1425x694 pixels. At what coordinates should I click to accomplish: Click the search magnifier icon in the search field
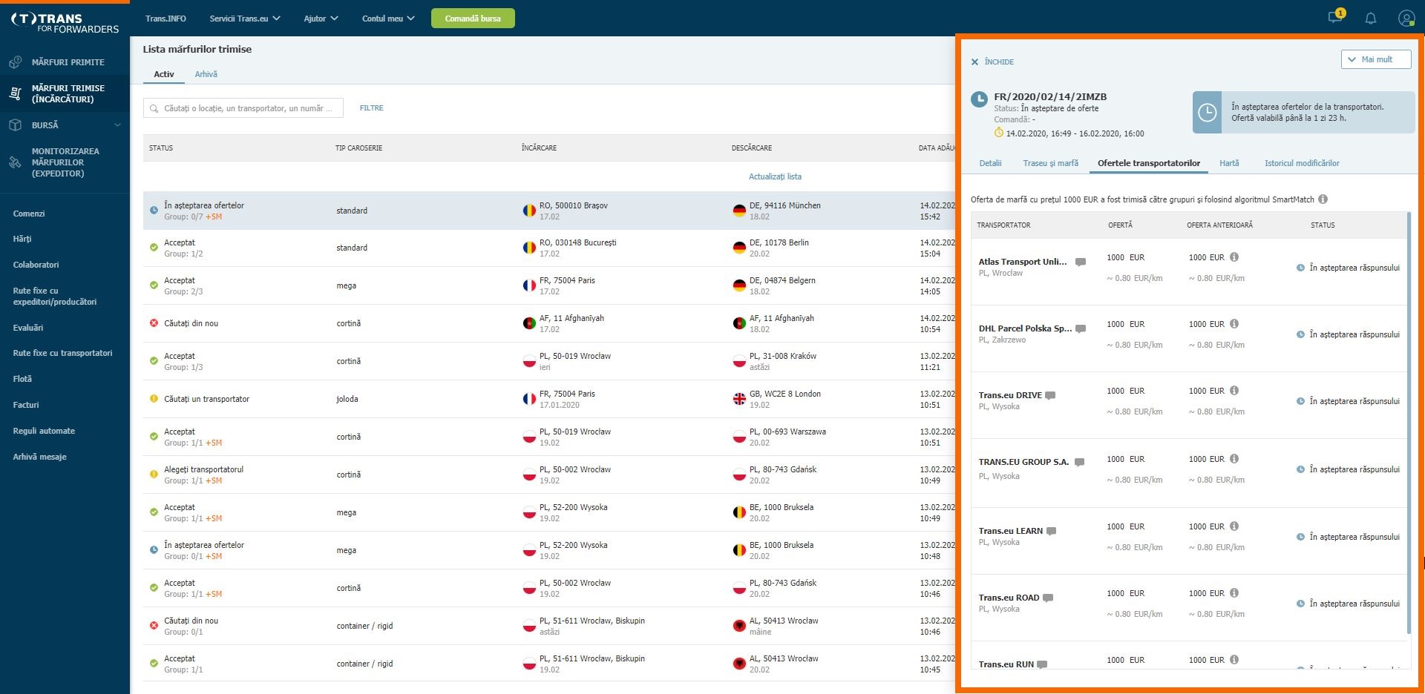click(154, 108)
